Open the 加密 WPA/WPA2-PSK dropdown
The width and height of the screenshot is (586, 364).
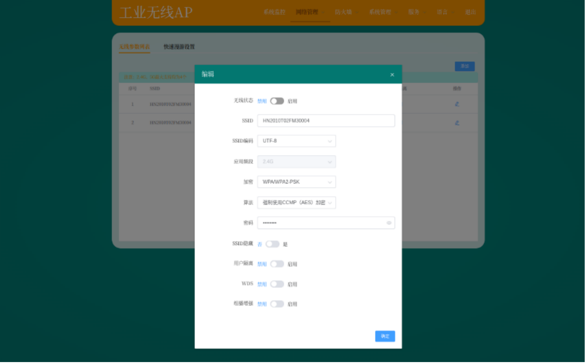pos(296,182)
